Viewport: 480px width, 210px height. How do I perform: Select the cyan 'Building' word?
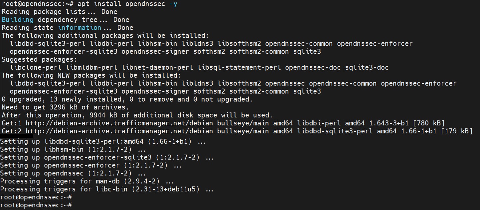click(18, 20)
